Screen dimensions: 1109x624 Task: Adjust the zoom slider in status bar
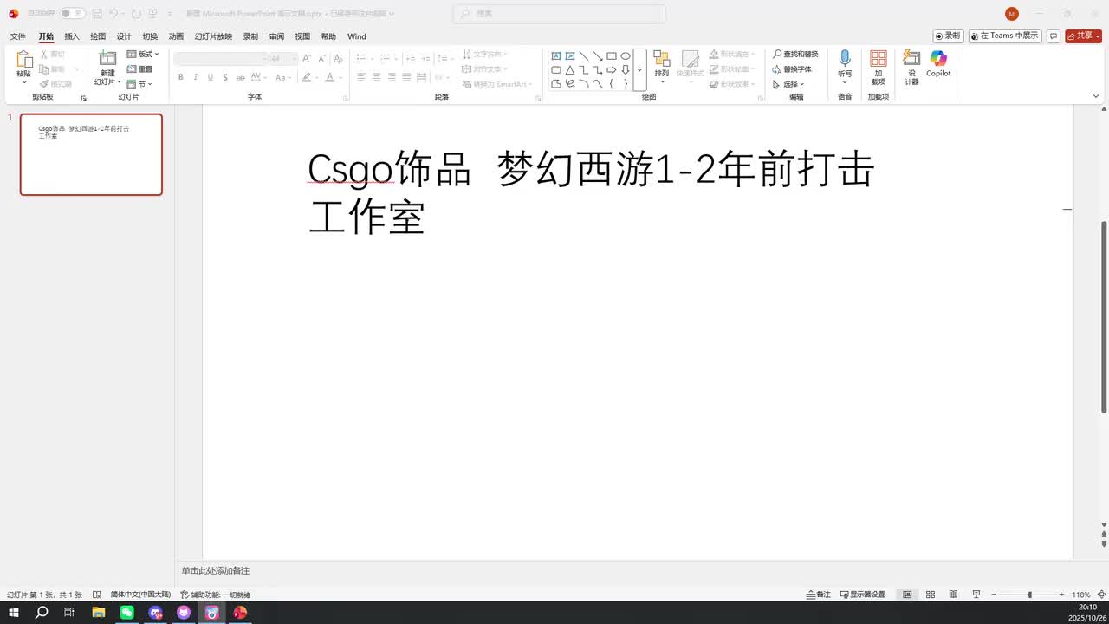[1029, 595]
